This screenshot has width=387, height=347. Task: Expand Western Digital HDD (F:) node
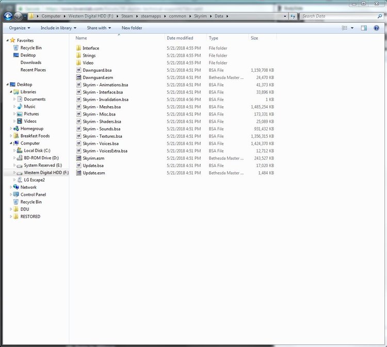pos(14,172)
